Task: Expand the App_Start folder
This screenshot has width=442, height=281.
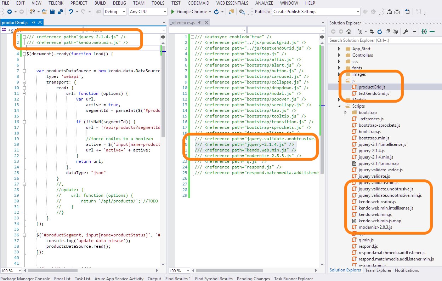Action: 339,49
